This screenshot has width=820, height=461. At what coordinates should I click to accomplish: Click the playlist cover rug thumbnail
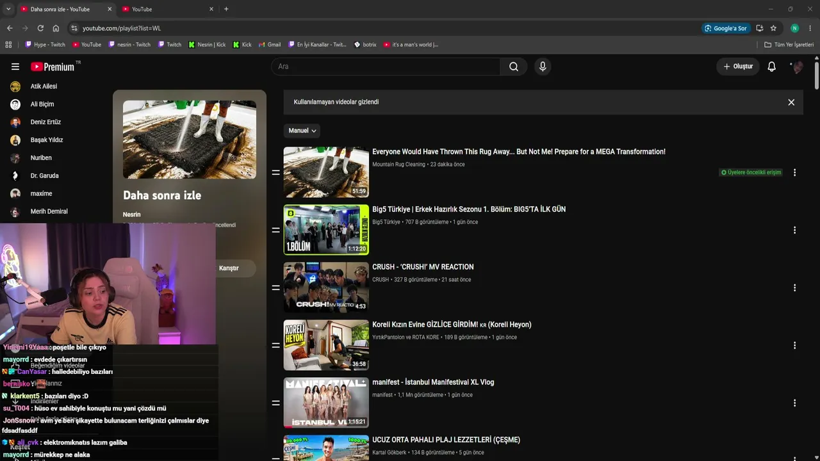pyautogui.click(x=190, y=140)
